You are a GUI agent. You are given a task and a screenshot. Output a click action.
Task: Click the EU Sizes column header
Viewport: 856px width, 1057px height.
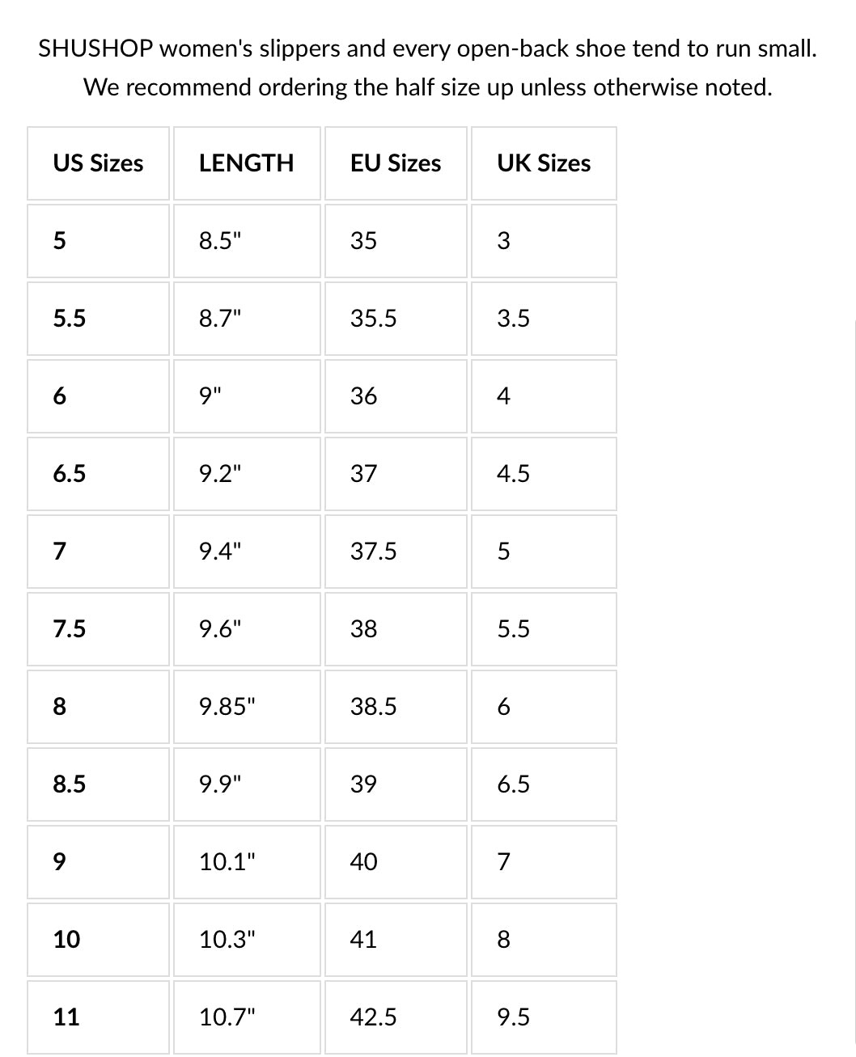click(395, 163)
